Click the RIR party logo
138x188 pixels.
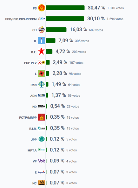point(42,128)
